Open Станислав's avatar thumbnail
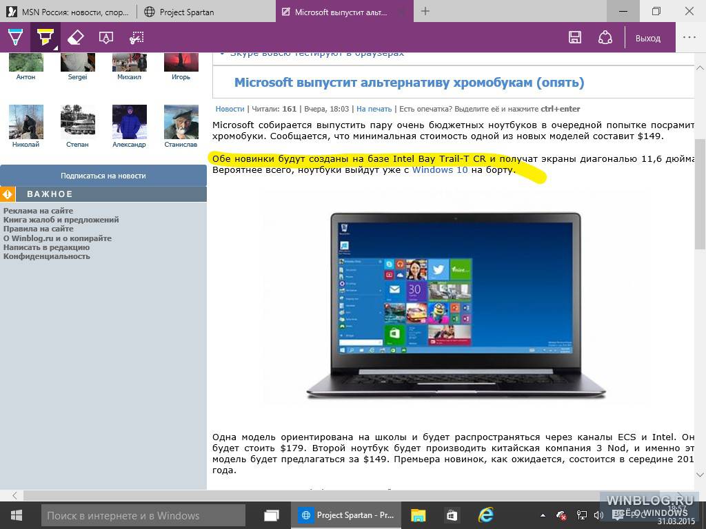The height and width of the screenshot is (529, 706). pos(181,122)
